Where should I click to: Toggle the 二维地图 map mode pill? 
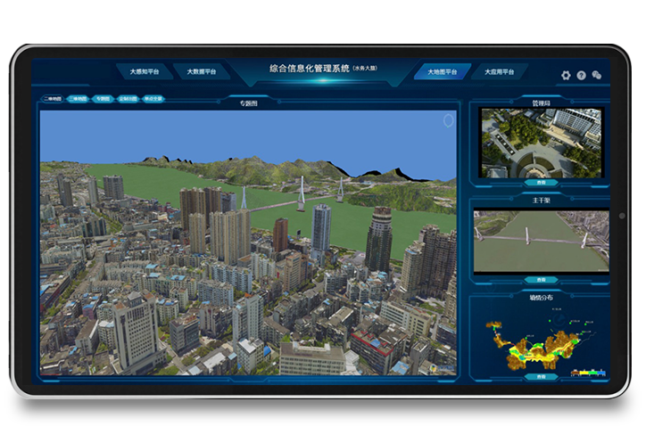[52, 100]
